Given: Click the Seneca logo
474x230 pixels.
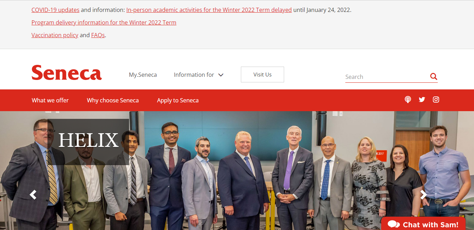Looking at the screenshot, I should pos(66,73).
